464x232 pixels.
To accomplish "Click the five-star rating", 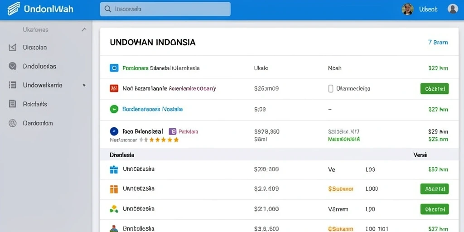I will coord(159,140).
